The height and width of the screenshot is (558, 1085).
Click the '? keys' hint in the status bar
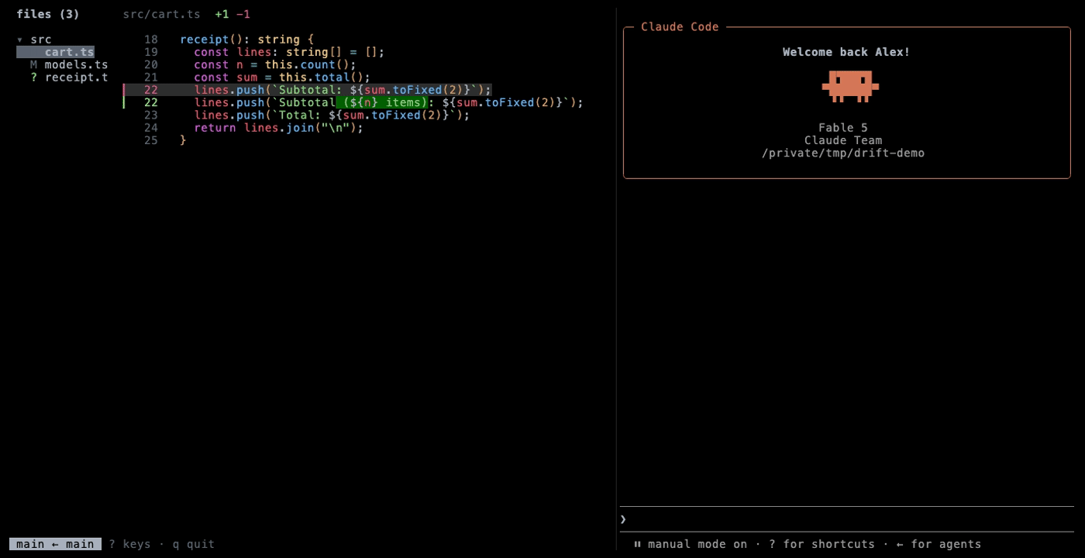[x=129, y=544]
